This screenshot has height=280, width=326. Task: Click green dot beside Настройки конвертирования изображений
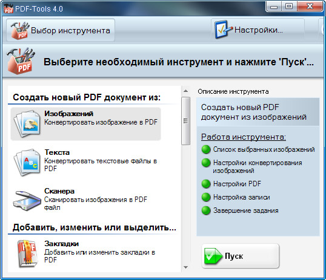point(206,163)
